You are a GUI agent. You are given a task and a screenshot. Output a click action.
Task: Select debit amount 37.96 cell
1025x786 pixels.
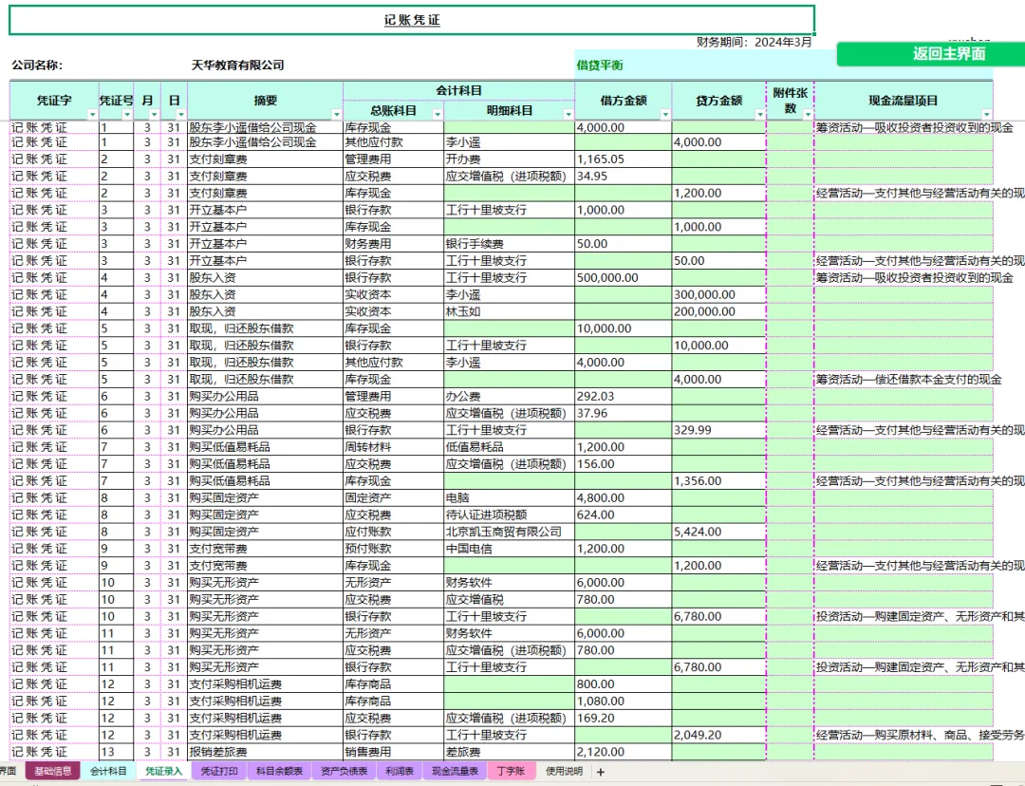(x=623, y=413)
